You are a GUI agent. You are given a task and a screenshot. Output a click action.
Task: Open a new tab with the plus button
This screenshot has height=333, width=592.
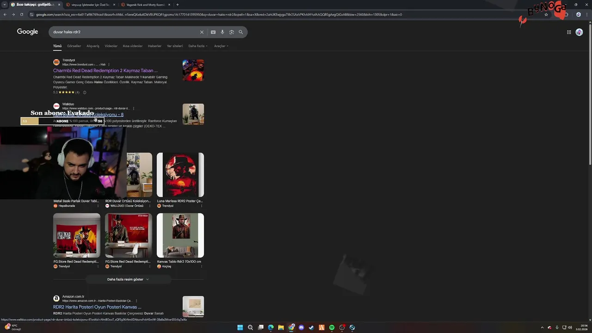(x=178, y=5)
